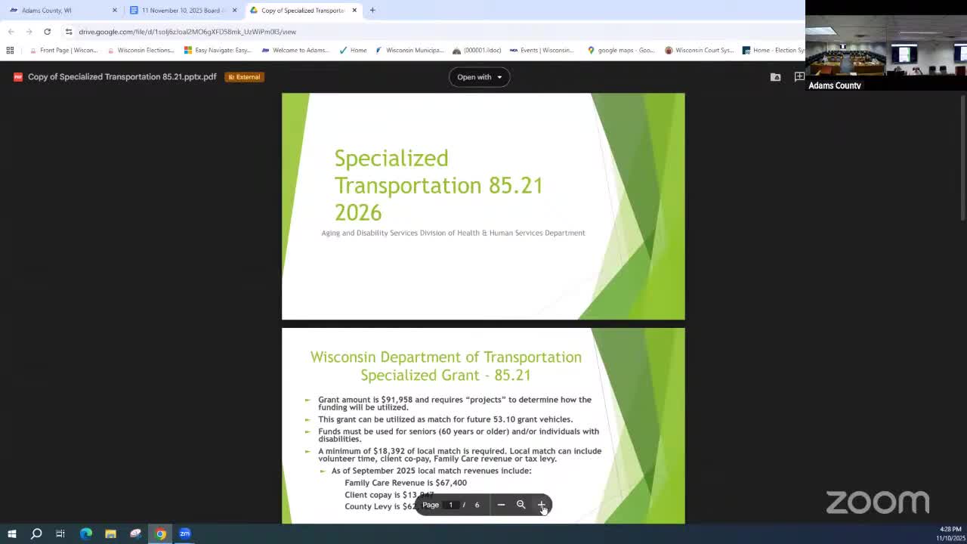Open the Home - Election System bookmark
This screenshot has width=967, height=544.
click(x=773, y=51)
